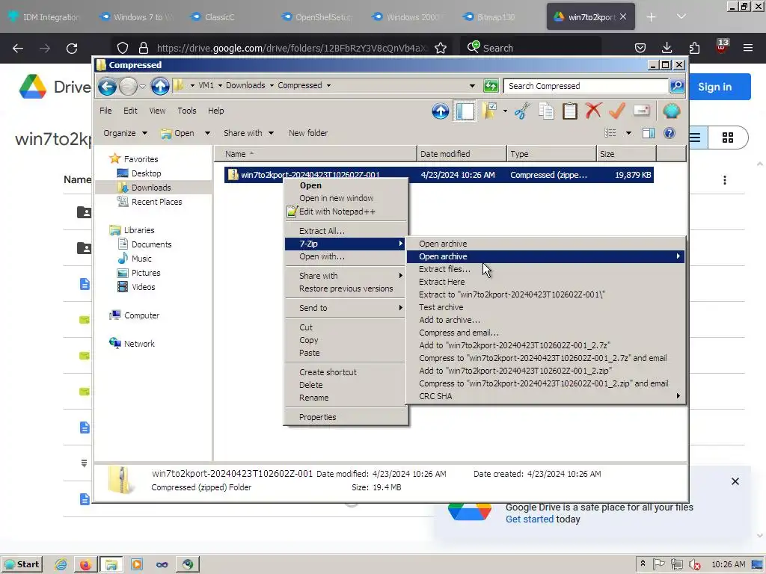The width and height of the screenshot is (766, 574).
Task: Select Recent Places in navigation pane
Action: tap(156, 202)
